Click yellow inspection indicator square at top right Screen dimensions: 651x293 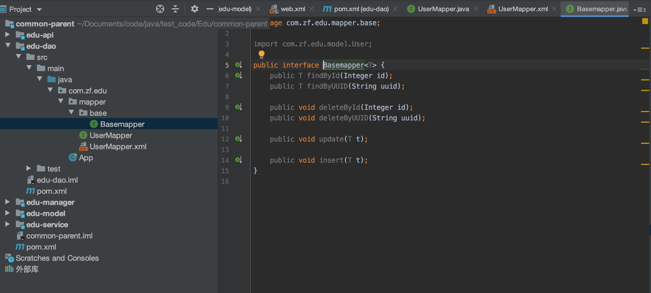pyautogui.click(x=645, y=21)
